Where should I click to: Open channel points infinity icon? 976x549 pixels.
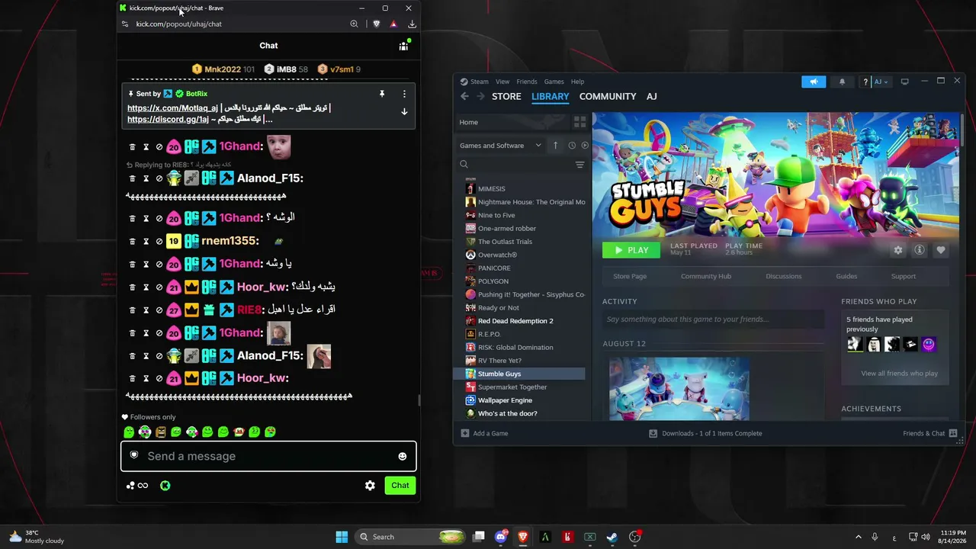point(138,486)
